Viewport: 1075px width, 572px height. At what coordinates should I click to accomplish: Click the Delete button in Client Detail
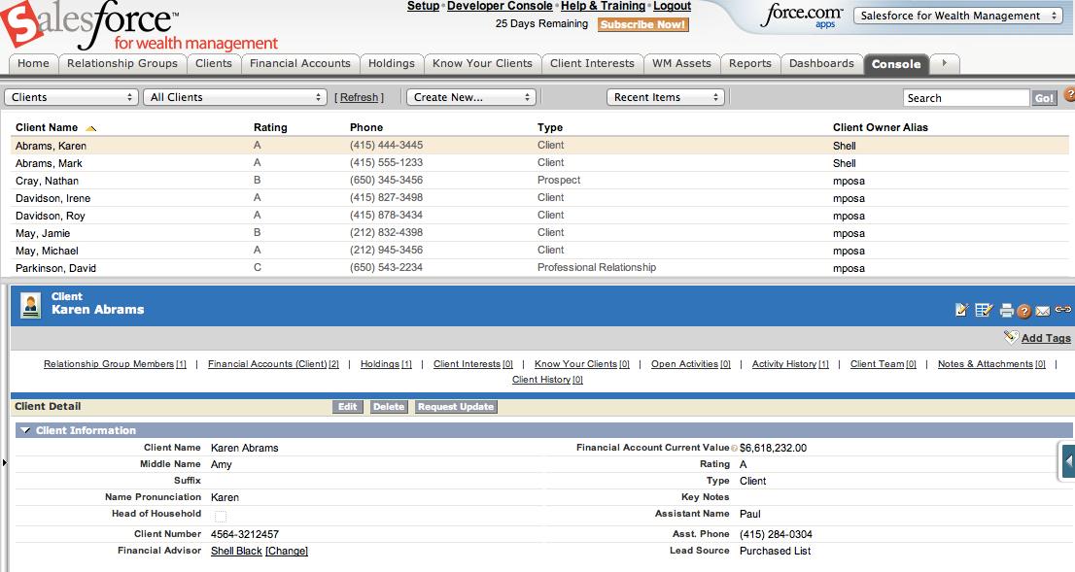[x=389, y=407]
